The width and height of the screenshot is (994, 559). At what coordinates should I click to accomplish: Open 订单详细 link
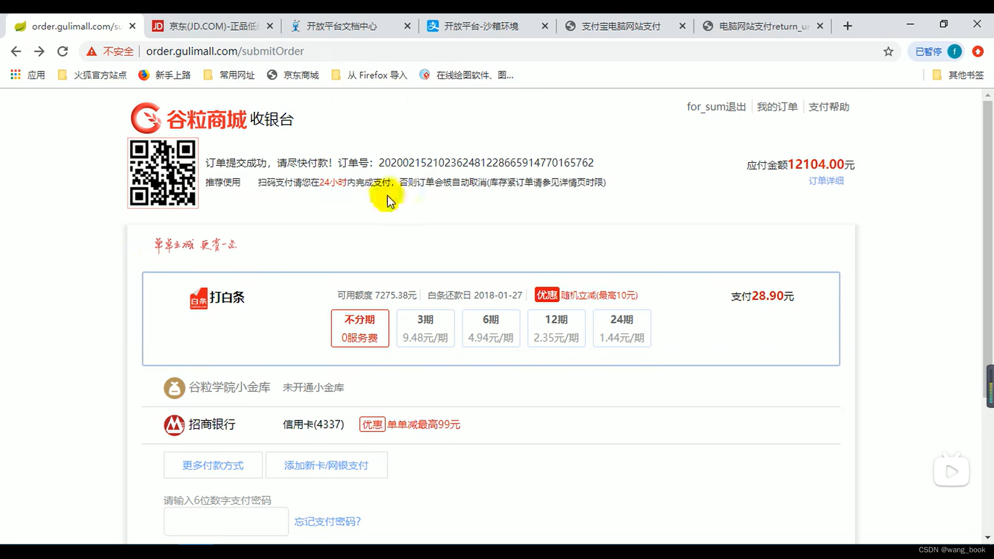(826, 181)
